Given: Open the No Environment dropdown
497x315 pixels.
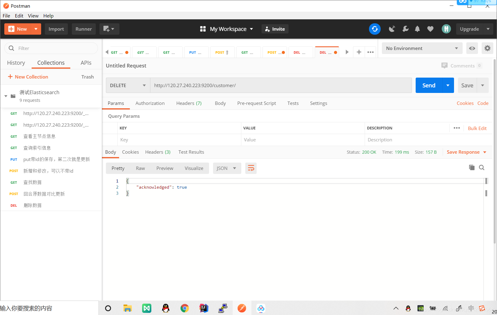Looking at the screenshot, I should [x=422, y=48].
